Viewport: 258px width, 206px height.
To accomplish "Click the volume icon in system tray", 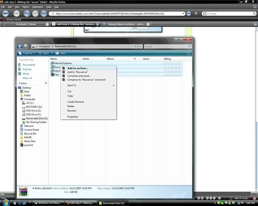I will coord(243,203).
